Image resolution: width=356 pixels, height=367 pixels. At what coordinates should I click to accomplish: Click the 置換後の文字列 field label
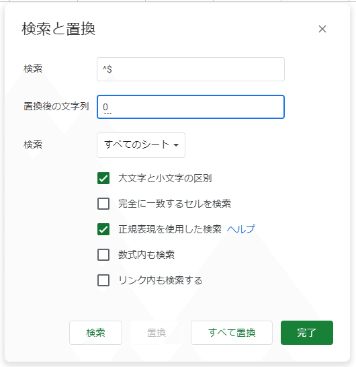56,106
